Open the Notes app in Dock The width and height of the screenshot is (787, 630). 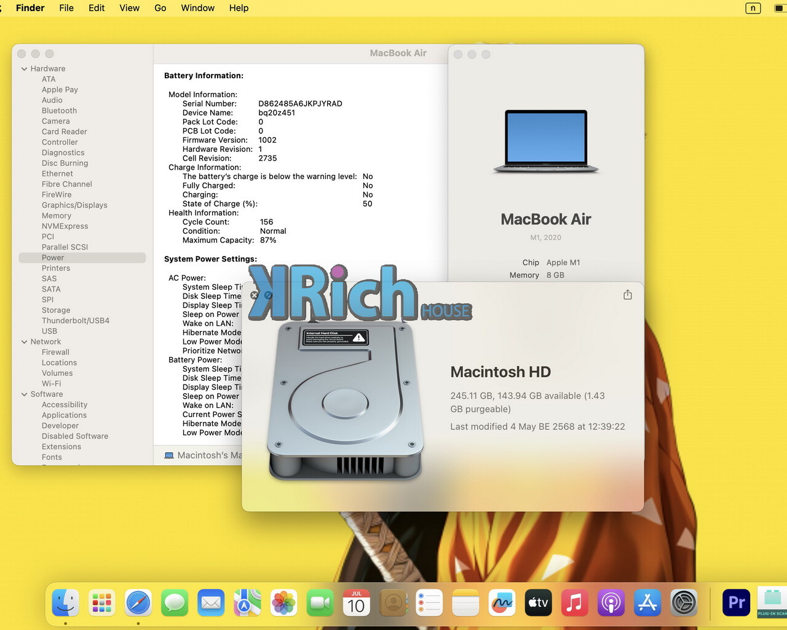(x=465, y=603)
